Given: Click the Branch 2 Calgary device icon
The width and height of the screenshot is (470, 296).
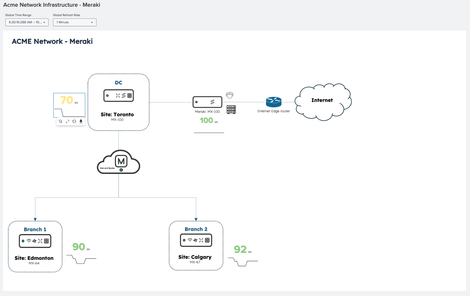Looking at the screenshot, I should click(196, 240).
